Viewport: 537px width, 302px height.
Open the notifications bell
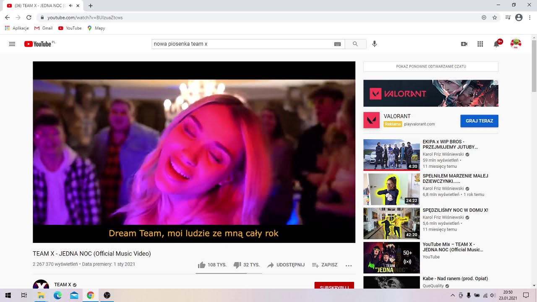pyautogui.click(x=497, y=44)
